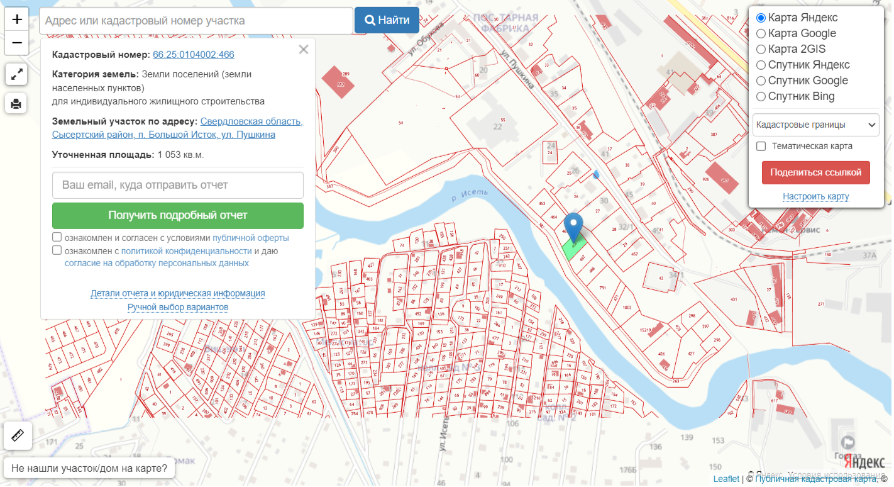Expand the Кадастровые границы dropdown

pos(815,125)
